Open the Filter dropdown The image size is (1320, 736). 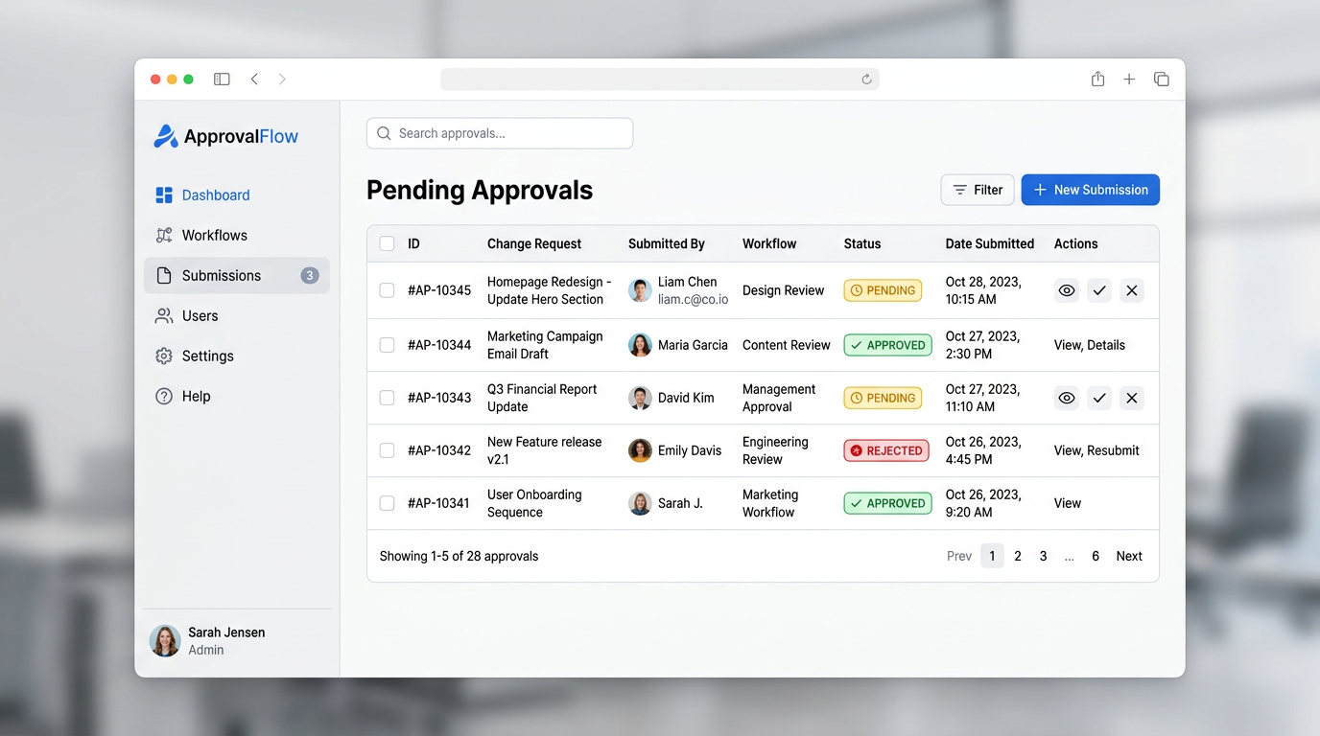tap(978, 190)
